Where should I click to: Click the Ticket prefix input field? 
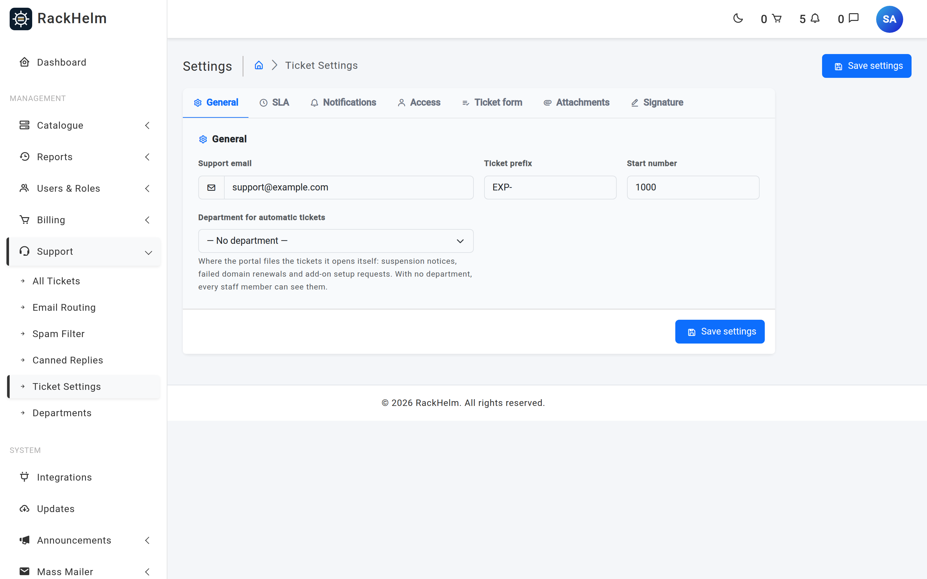[x=550, y=188]
